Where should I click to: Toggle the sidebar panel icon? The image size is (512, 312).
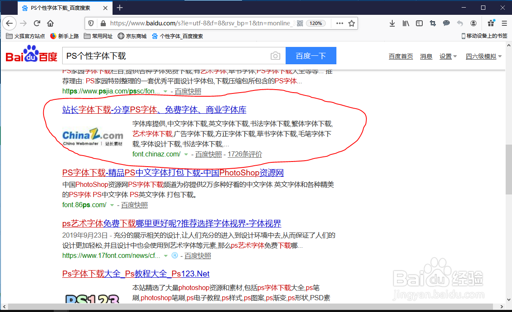pos(419,24)
